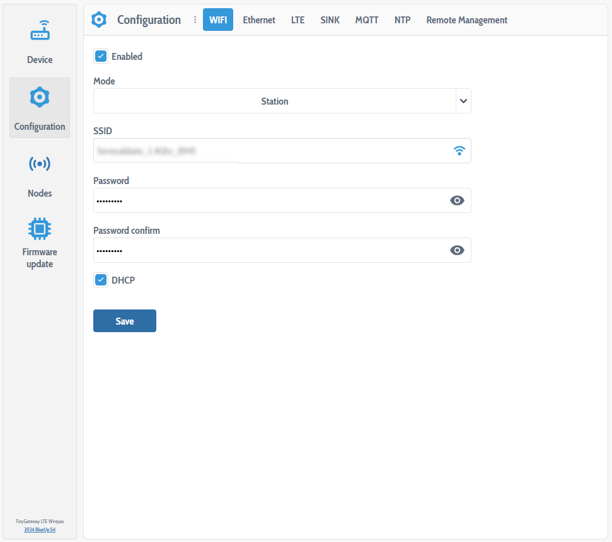
Task: Select the Configuration gear icon in sidebar
Action: click(x=40, y=98)
